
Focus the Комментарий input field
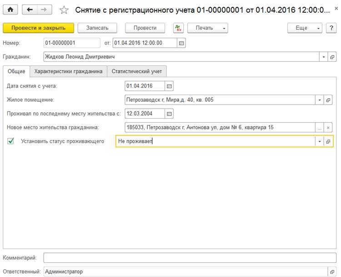coord(190,258)
